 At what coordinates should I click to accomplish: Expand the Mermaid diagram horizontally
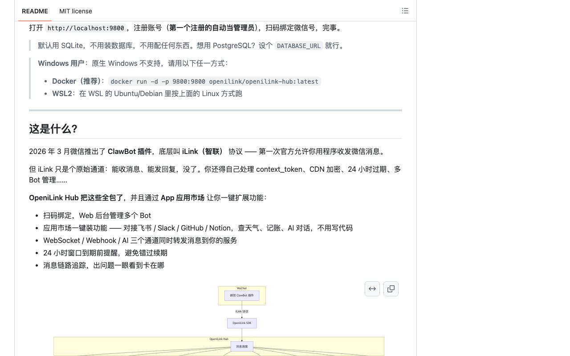pos(372,289)
